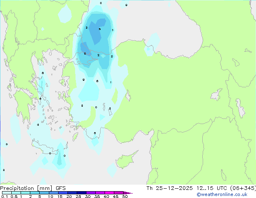
Task: Click the '15' legend scale label
Action: point(60,196)
